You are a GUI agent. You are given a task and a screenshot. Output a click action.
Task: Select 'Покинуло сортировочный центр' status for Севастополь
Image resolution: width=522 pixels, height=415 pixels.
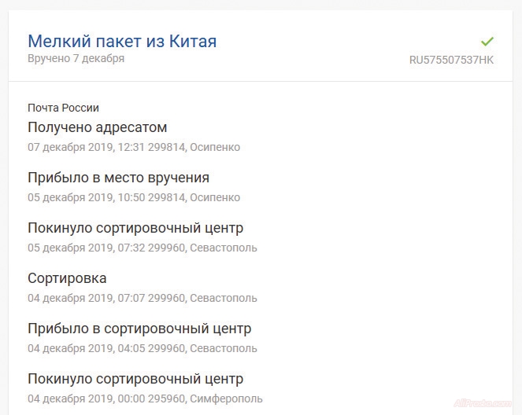click(135, 228)
